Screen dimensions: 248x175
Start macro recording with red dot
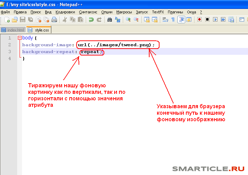tap(199, 20)
